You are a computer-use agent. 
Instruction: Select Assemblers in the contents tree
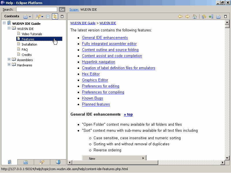point(25,60)
